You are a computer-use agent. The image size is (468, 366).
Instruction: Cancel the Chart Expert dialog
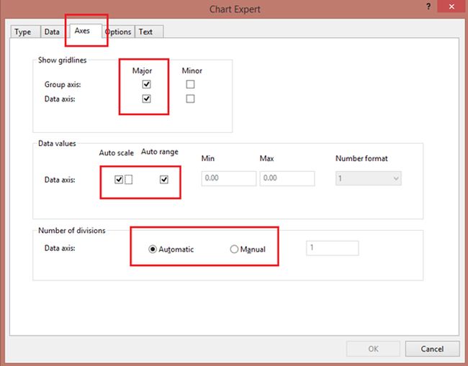pos(432,349)
